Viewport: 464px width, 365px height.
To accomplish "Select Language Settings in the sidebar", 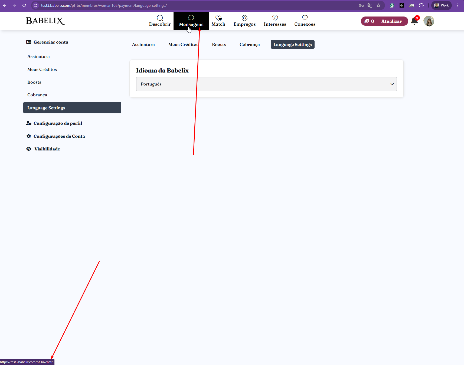I will (72, 108).
